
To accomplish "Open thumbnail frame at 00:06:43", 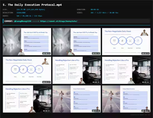I will pyautogui.click(x=27, y=99).
